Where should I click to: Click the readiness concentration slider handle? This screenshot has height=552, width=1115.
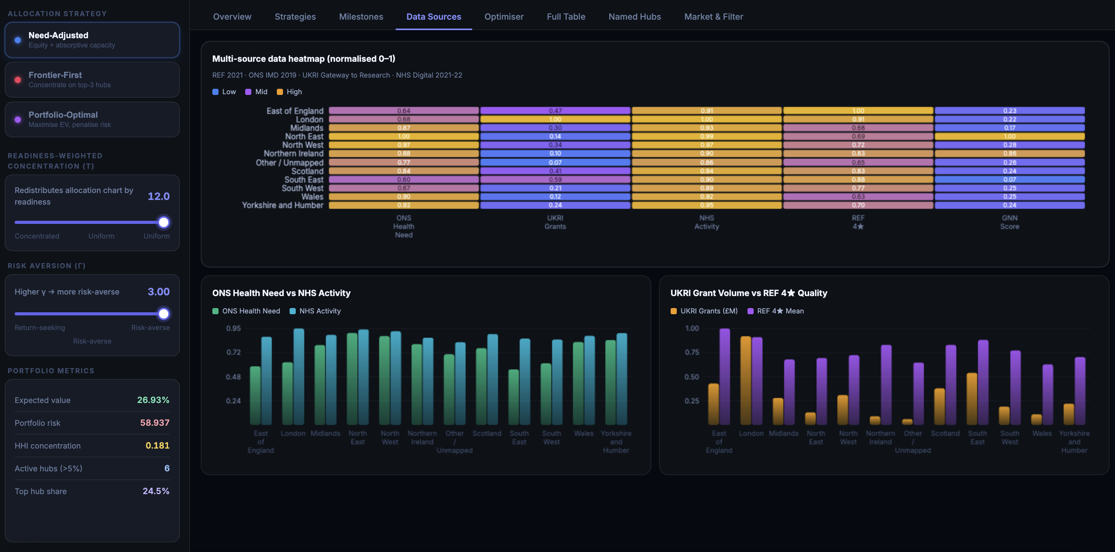(164, 222)
